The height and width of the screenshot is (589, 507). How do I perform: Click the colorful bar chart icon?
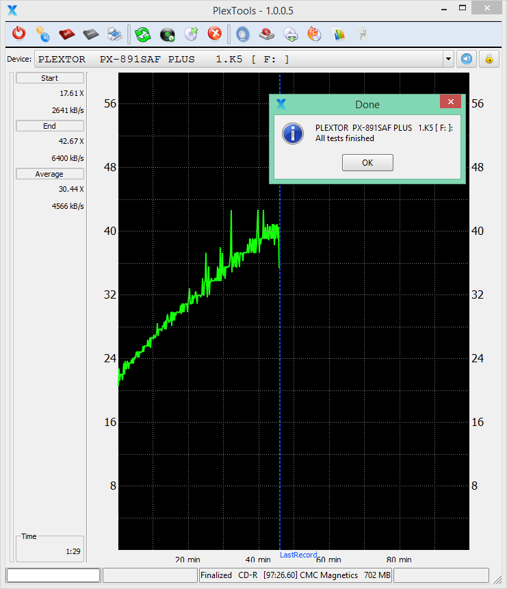[x=339, y=34]
